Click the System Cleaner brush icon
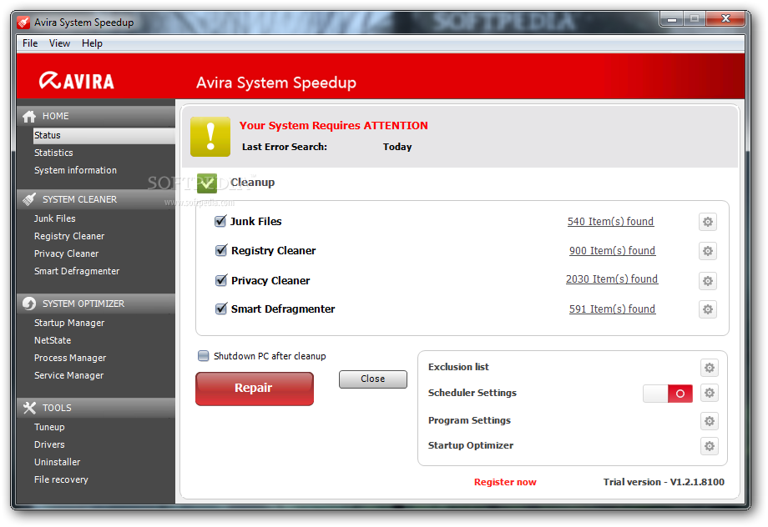 (29, 199)
